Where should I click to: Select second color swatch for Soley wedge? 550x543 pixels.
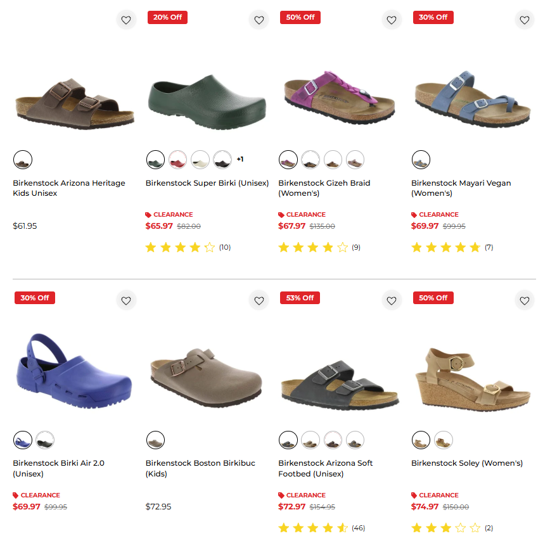444,440
